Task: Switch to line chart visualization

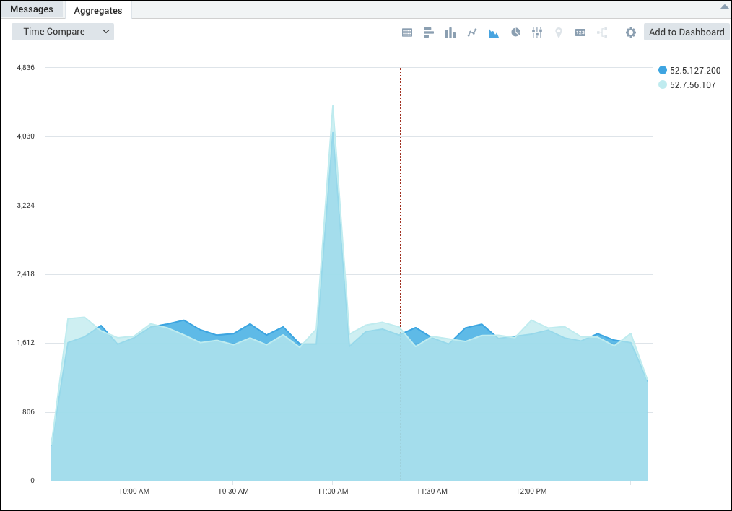Action: click(472, 32)
